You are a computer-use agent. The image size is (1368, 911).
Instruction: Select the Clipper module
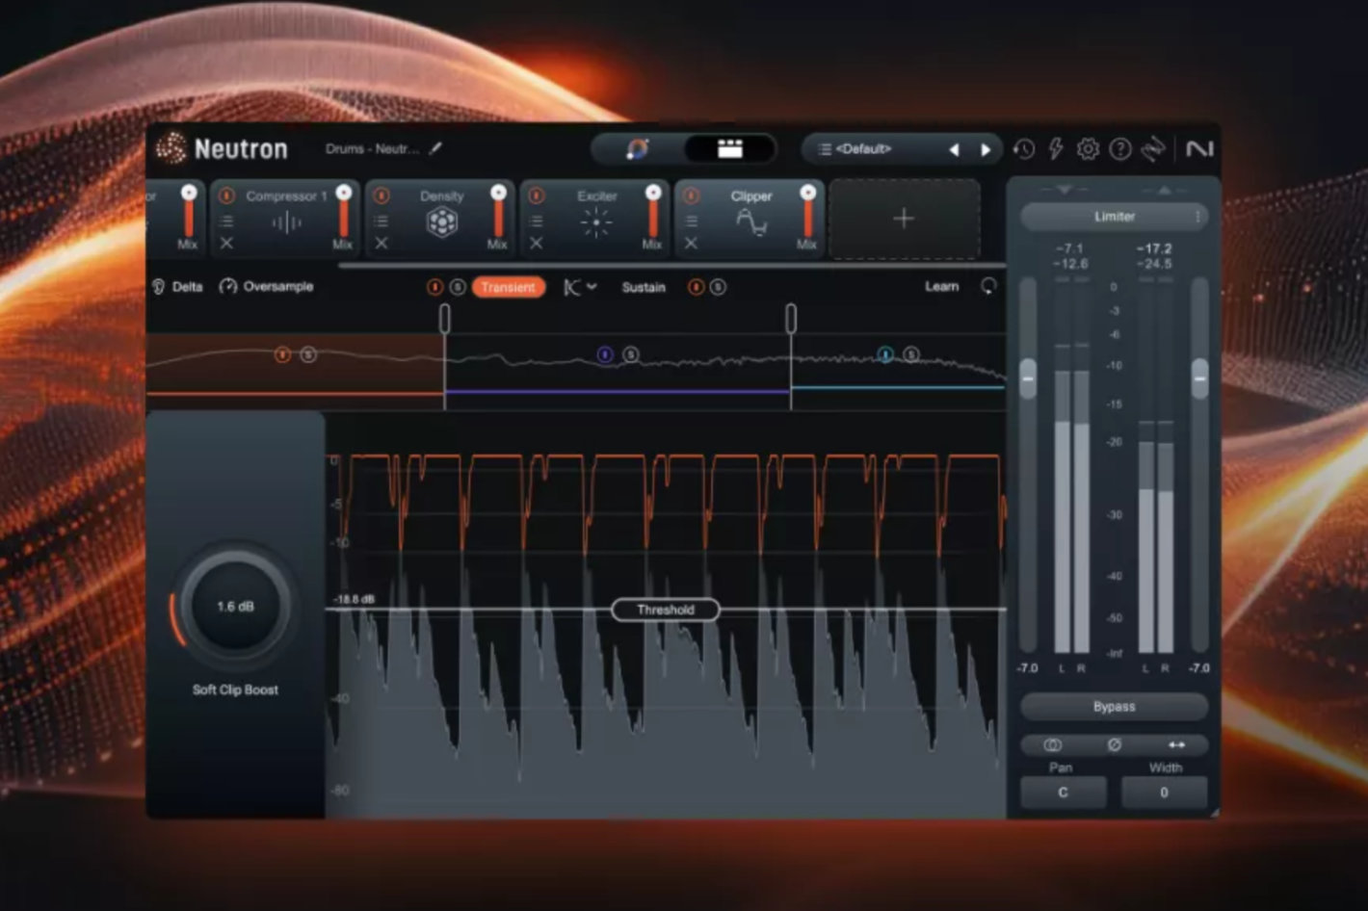tap(751, 220)
